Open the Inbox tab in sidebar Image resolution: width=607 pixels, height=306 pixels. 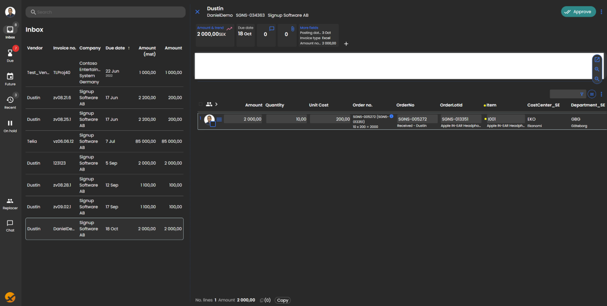[x=10, y=32]
